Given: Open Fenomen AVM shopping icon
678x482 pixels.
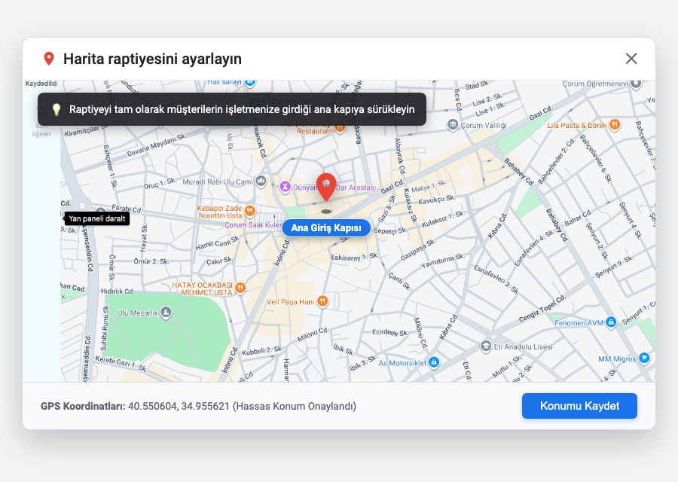Looking at the screenshot, I should pyautogui.click(x=610, y=322).
